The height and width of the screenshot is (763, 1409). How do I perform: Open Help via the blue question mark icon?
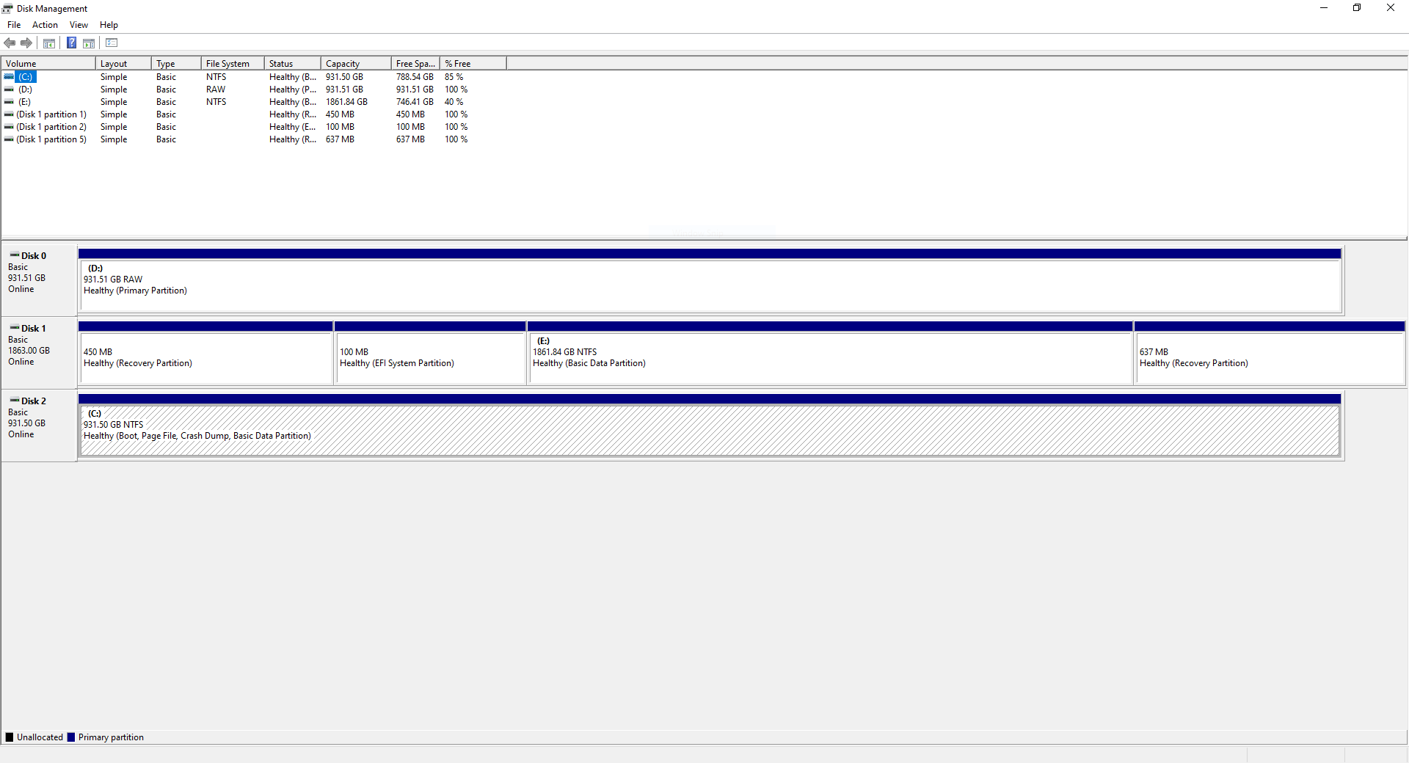(x=72, y=43)
